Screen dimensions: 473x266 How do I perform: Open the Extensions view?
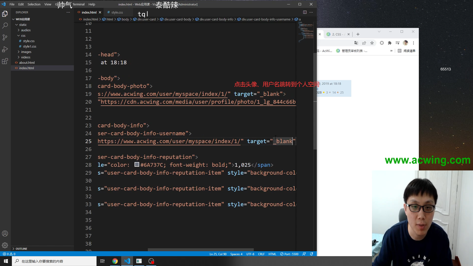tap(5, 61)
